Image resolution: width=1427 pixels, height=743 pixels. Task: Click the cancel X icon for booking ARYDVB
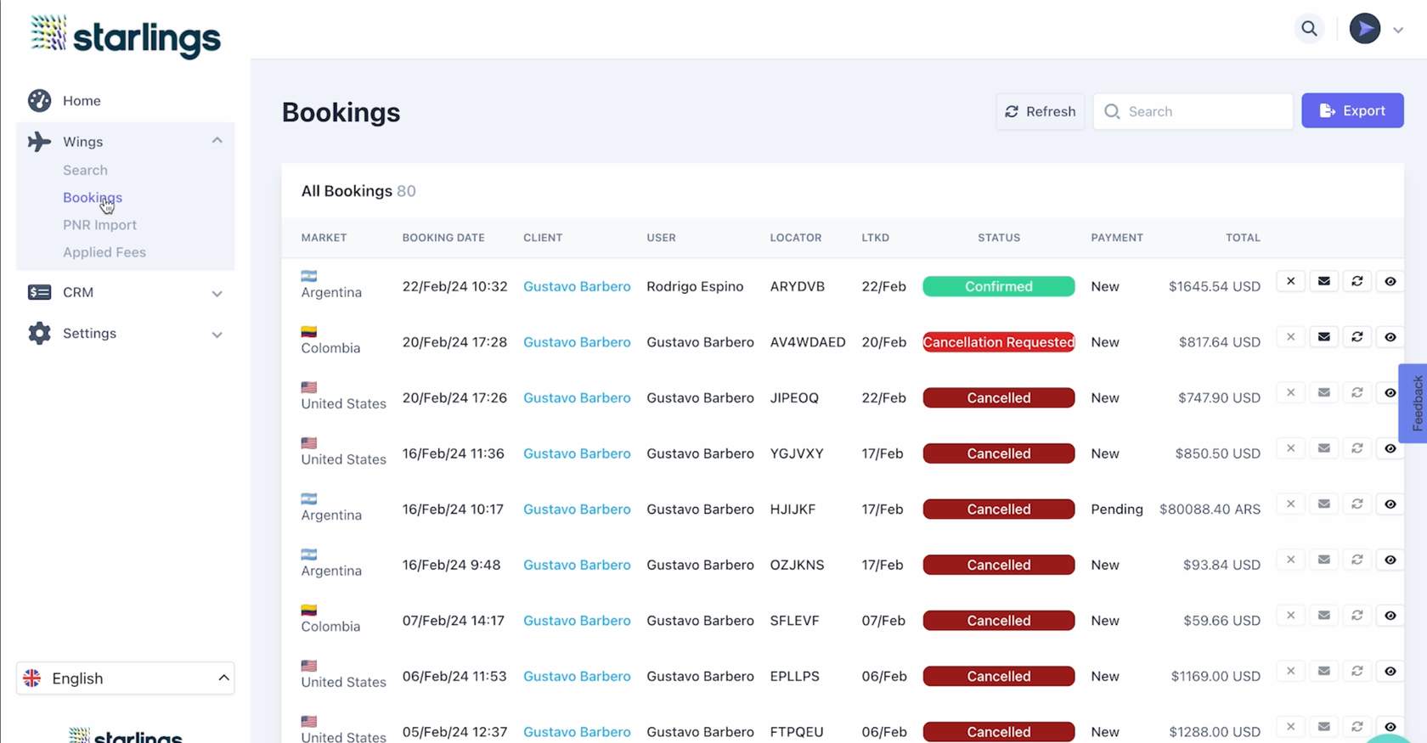(x=1290, y=282)
